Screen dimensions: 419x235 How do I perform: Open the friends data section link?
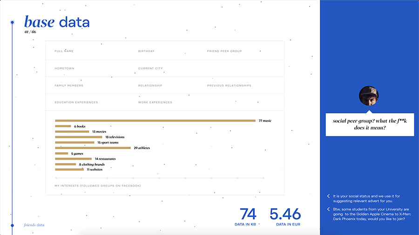[x=34, y=225]
